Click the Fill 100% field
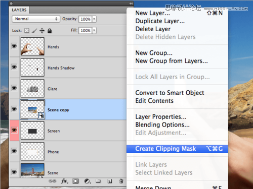The height and width of the screenshot is (189, 253). pos(86,30)
